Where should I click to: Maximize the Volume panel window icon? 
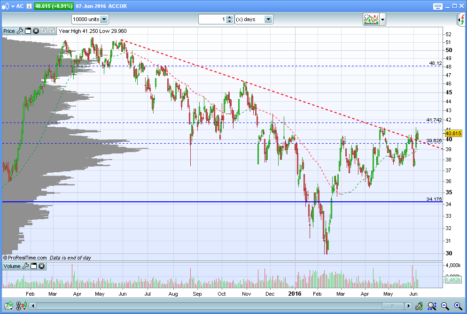(x=33, y=266)
